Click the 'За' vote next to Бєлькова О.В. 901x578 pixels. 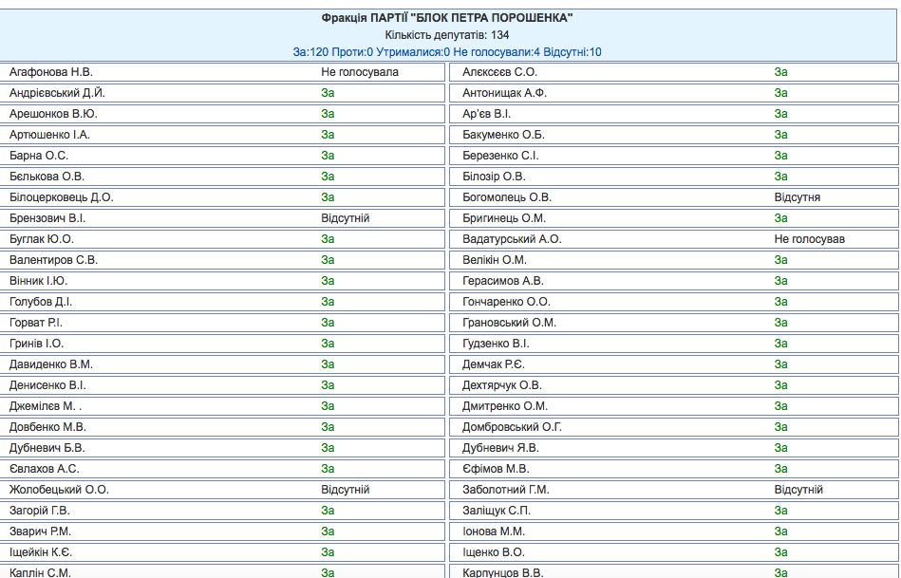(x=328, y=177)
